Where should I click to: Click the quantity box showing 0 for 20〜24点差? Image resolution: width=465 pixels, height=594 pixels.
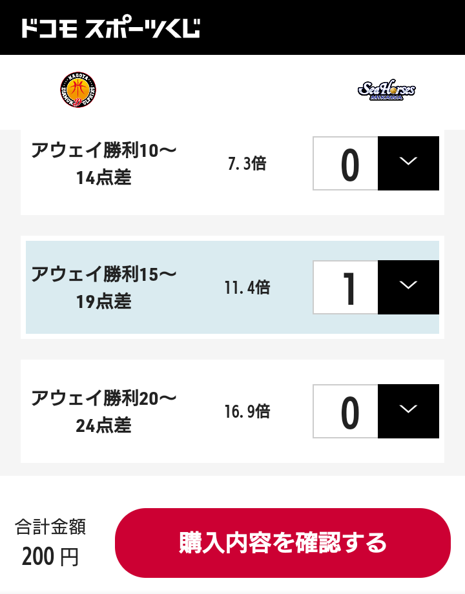pos(346,412)
